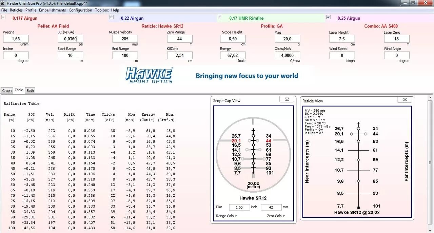Image resolution: width=434 pixels, height=233 pixels.
Task: Click the Mag input field
Action: click(287, 39)
